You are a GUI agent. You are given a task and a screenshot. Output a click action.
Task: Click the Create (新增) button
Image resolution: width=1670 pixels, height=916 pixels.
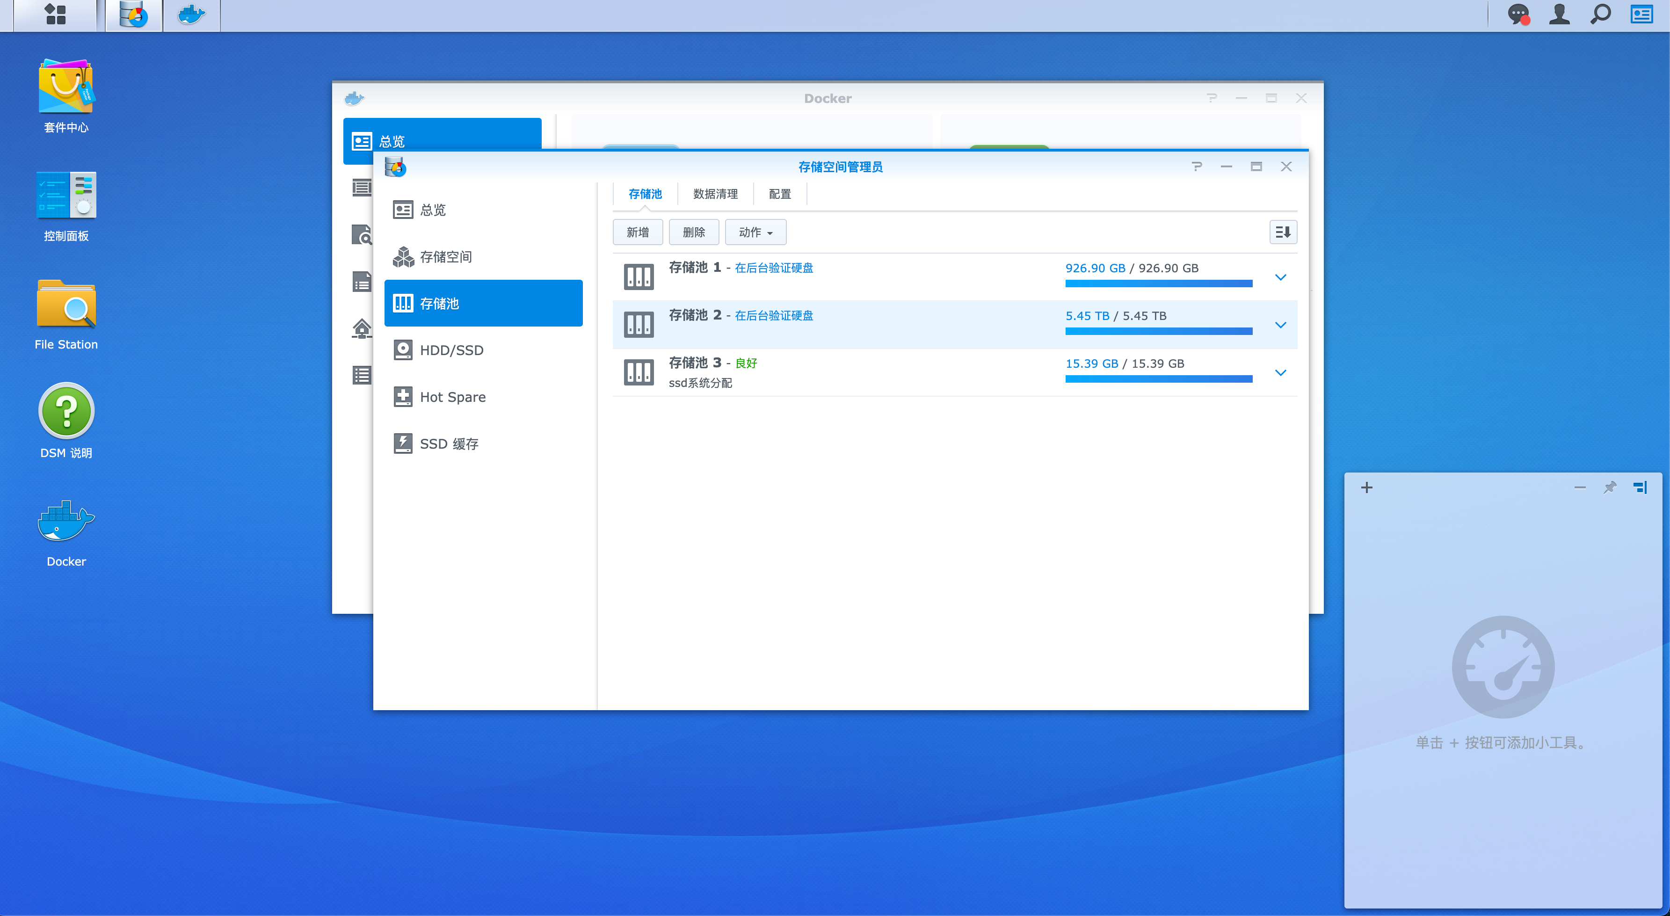(637, 232)
